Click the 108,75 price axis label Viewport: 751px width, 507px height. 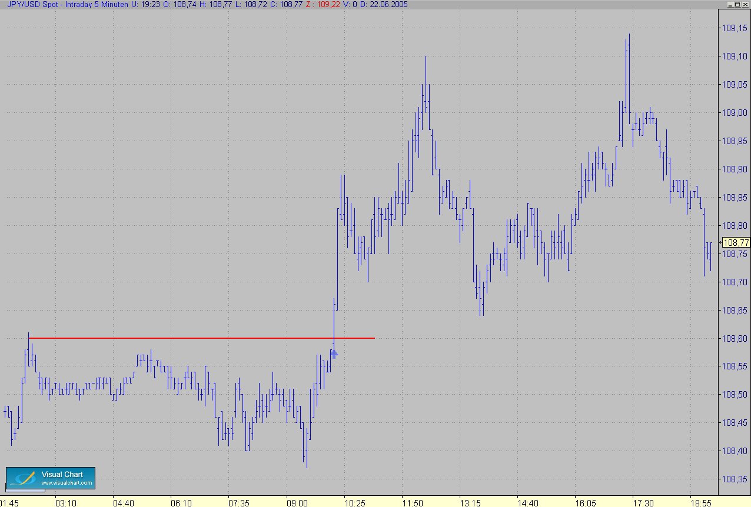coord(735,253)
